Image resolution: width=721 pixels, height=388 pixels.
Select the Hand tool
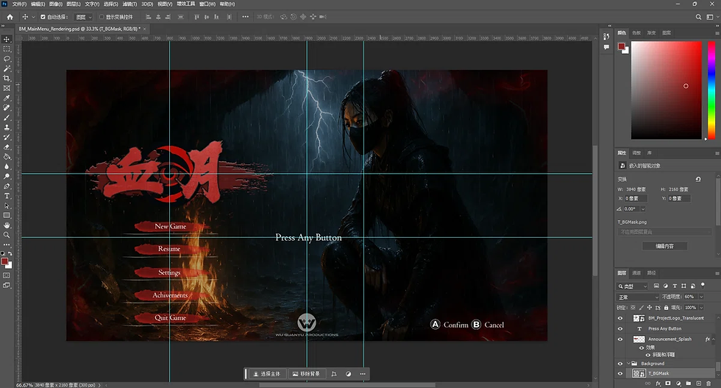pos(7,225)
